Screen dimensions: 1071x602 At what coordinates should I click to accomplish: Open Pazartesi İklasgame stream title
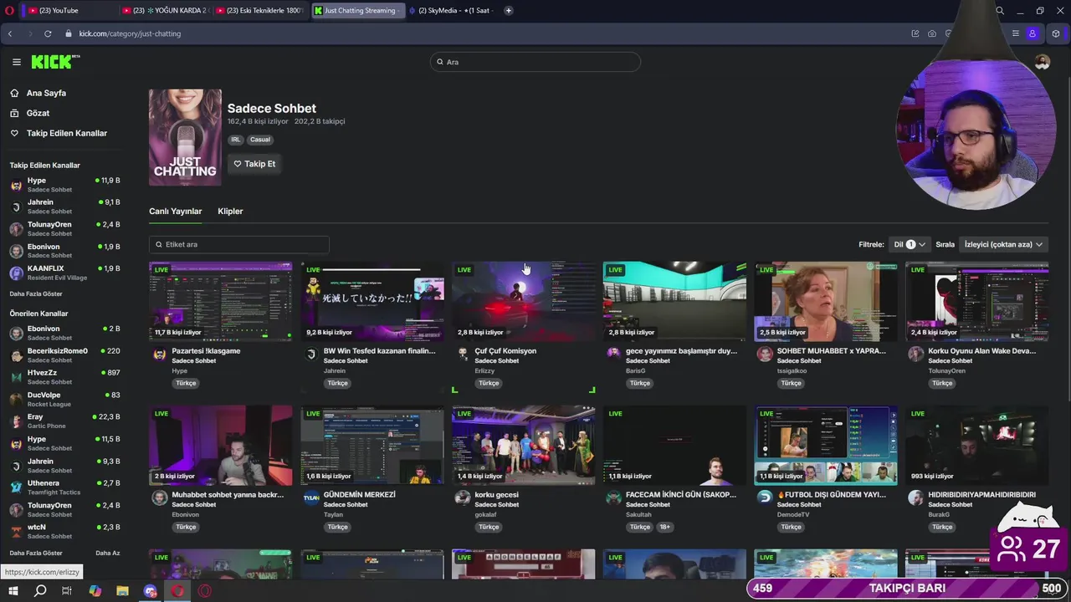pyautogui.click(x=206, y=351)
